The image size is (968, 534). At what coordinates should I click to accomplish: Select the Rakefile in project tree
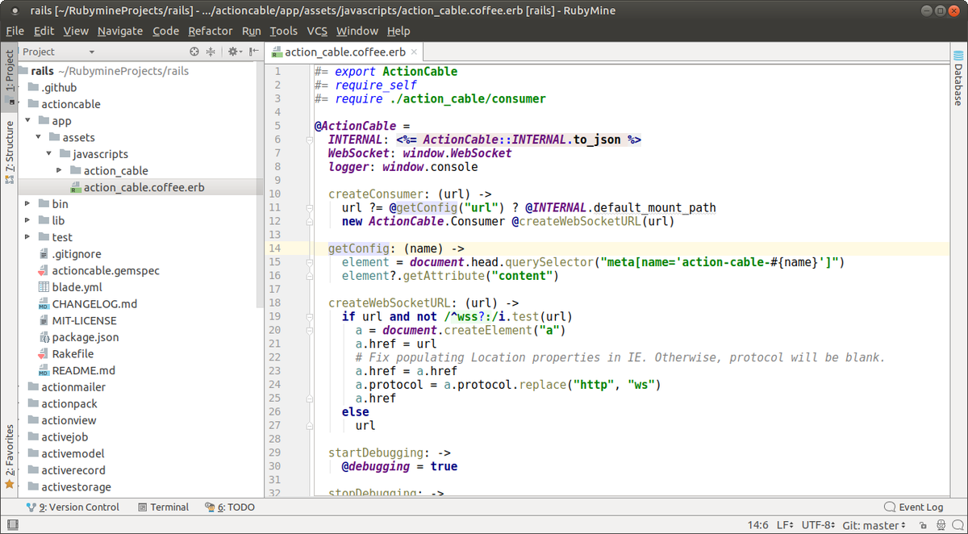[66, 354]
